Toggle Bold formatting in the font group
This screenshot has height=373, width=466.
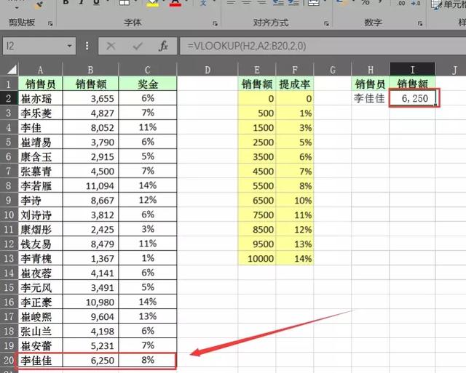[x=66, y=3]
